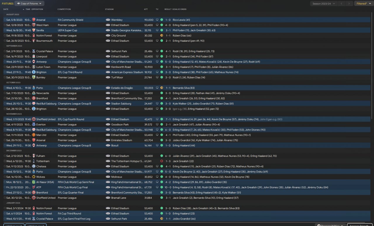Click the ATP club badge
The image size is (374, 226).
(x=34, y=188)
